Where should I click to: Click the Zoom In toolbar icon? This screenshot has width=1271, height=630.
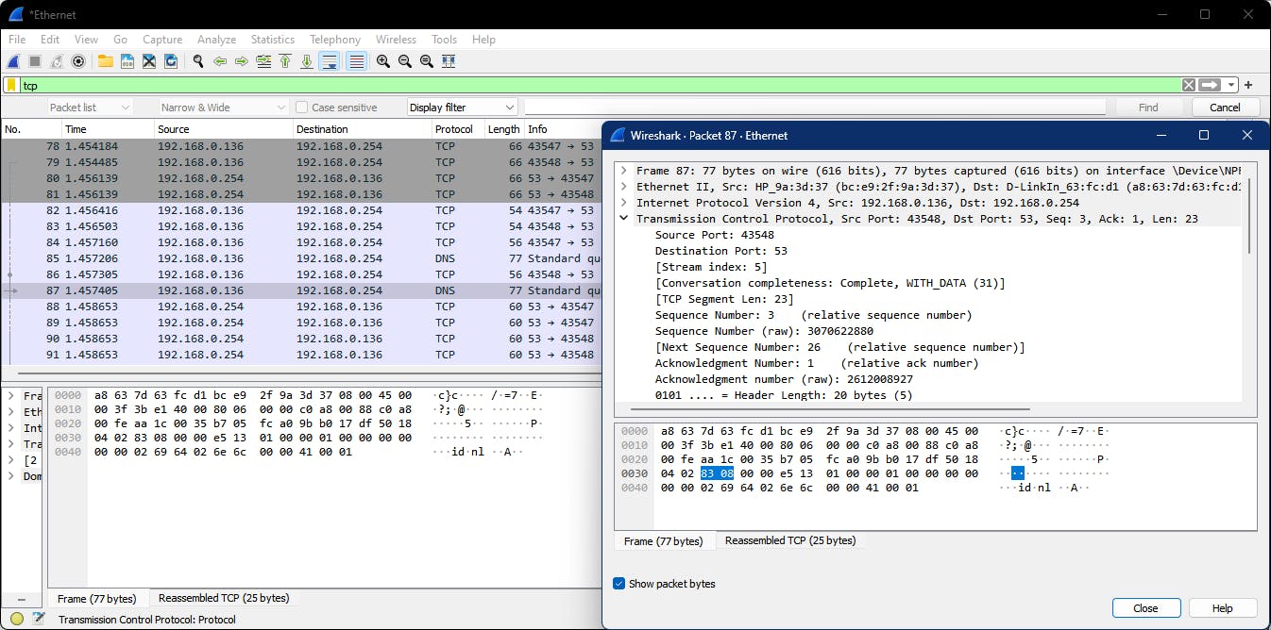coord(383,61)
